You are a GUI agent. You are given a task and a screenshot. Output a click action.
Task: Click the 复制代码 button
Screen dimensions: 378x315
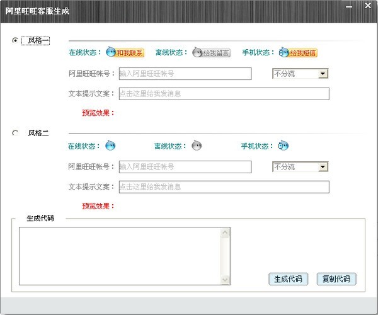pyautogui.click(x=336, y=279)
